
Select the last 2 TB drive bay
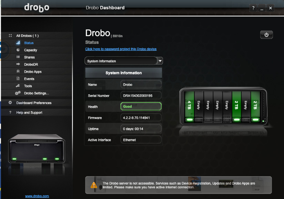[x=255, y=107]
